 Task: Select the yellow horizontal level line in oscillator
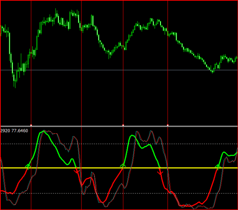click(119, 168)
